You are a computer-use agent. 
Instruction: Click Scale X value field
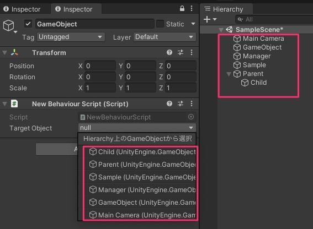tap(100, 88)
